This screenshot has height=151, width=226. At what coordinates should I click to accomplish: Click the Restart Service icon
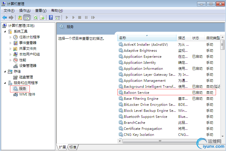click(93, 17)
